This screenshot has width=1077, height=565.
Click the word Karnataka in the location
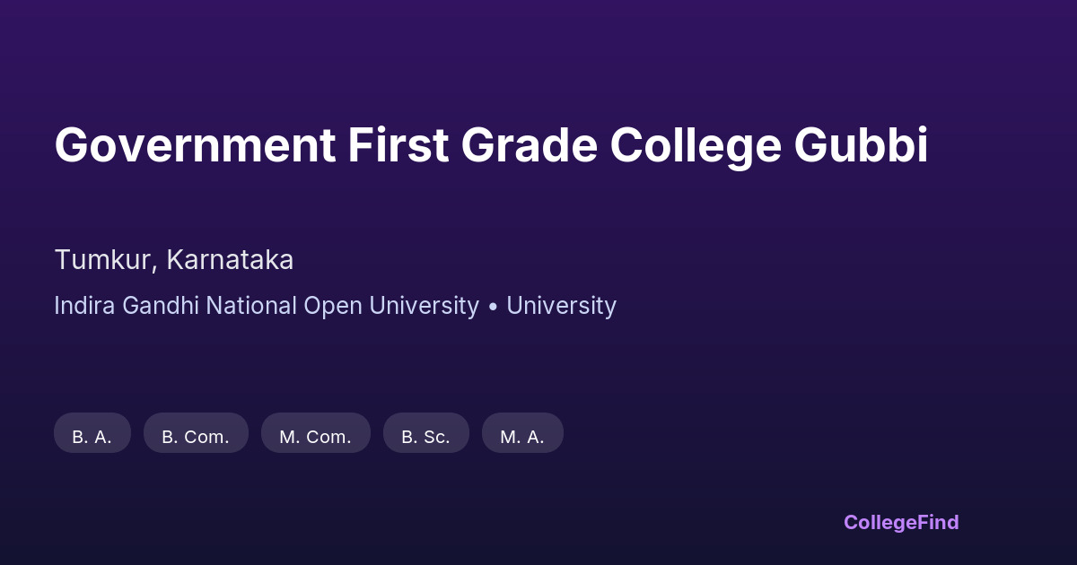(x=230, y=260)
